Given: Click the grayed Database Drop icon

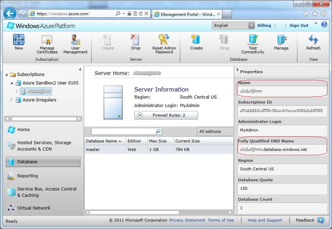Looking at the screenshot, I should [224, 40].
